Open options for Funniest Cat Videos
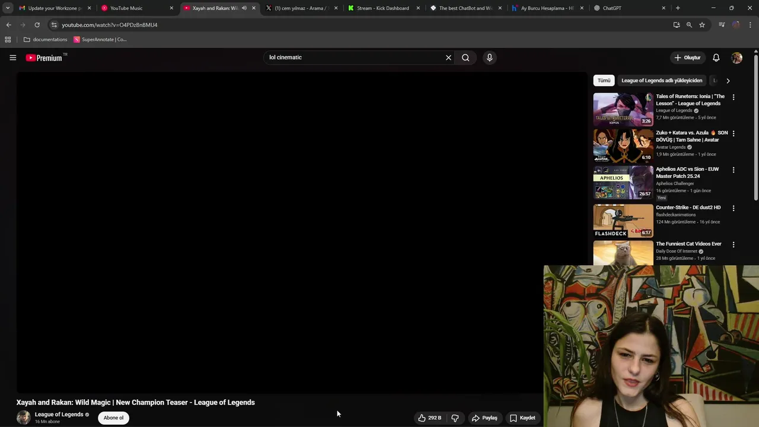This screenshot has height=427, width=759. coord(733,244)
